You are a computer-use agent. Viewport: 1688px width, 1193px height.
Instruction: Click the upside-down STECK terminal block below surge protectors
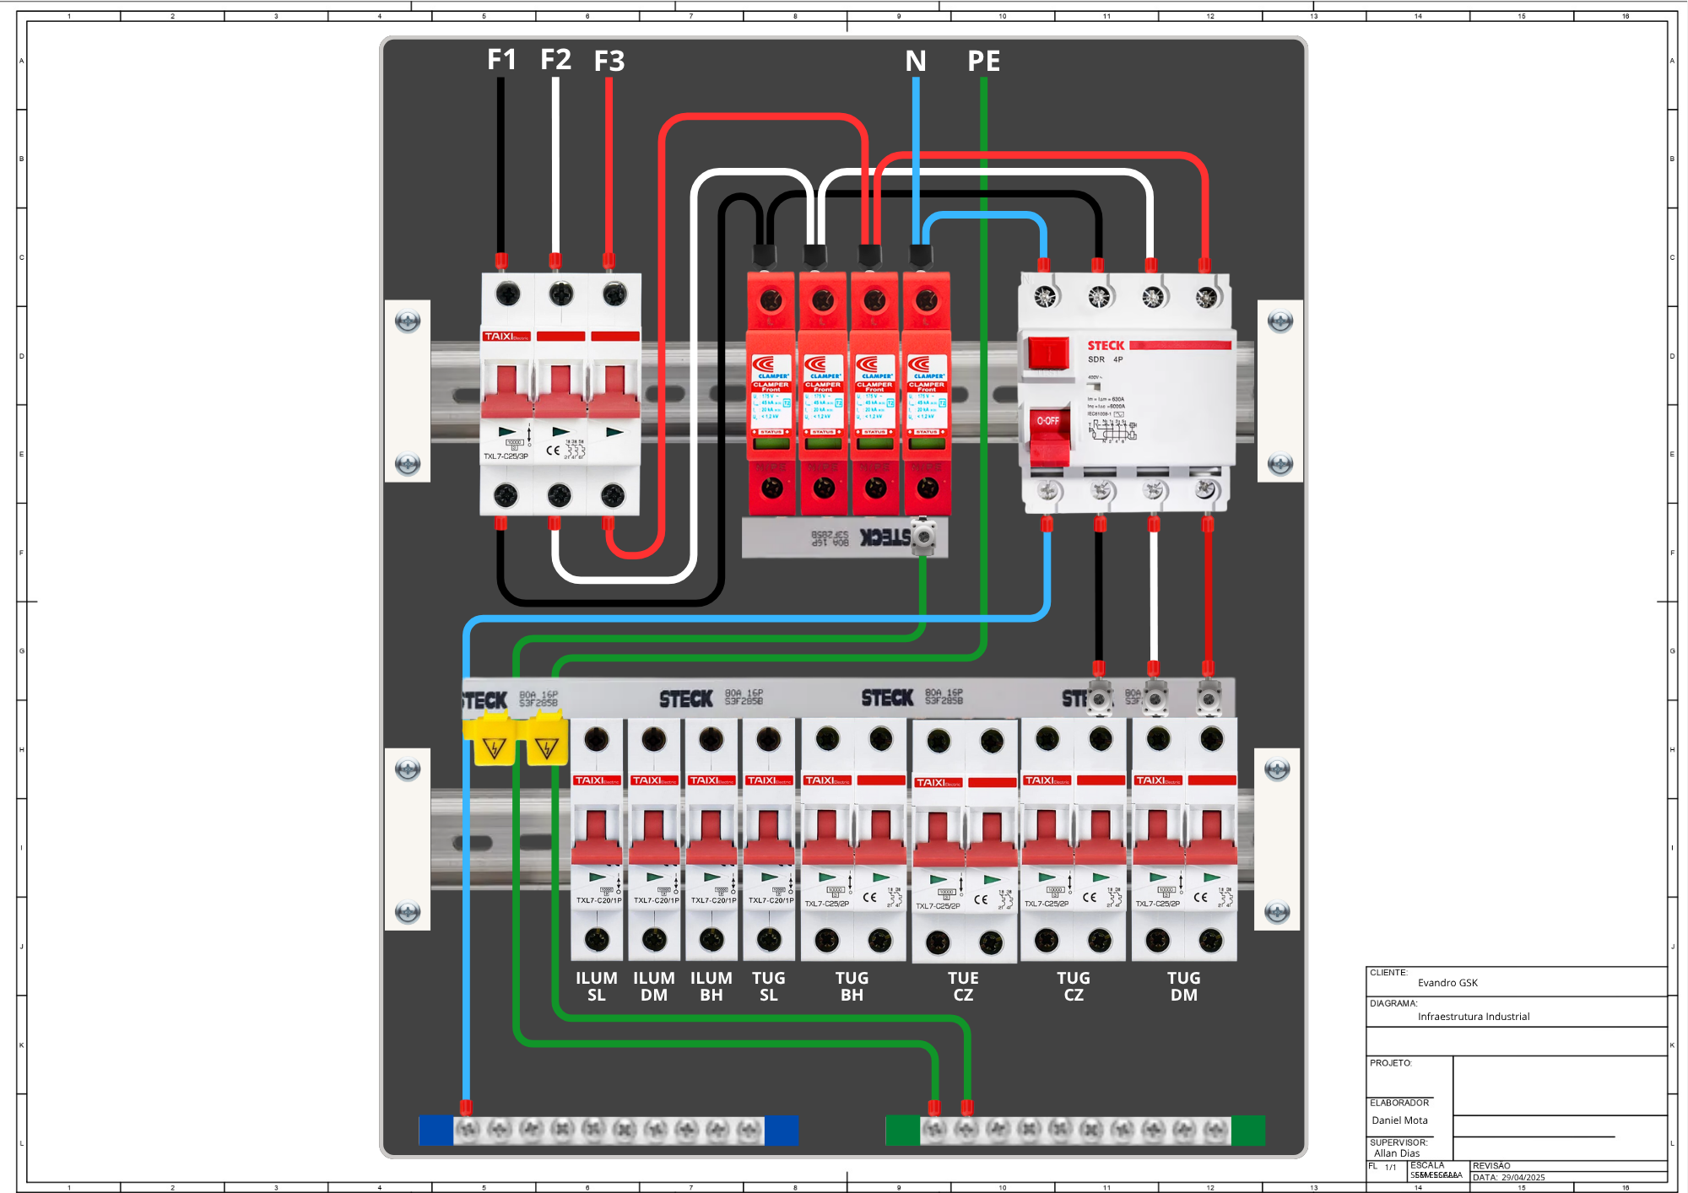coord(844,537)
